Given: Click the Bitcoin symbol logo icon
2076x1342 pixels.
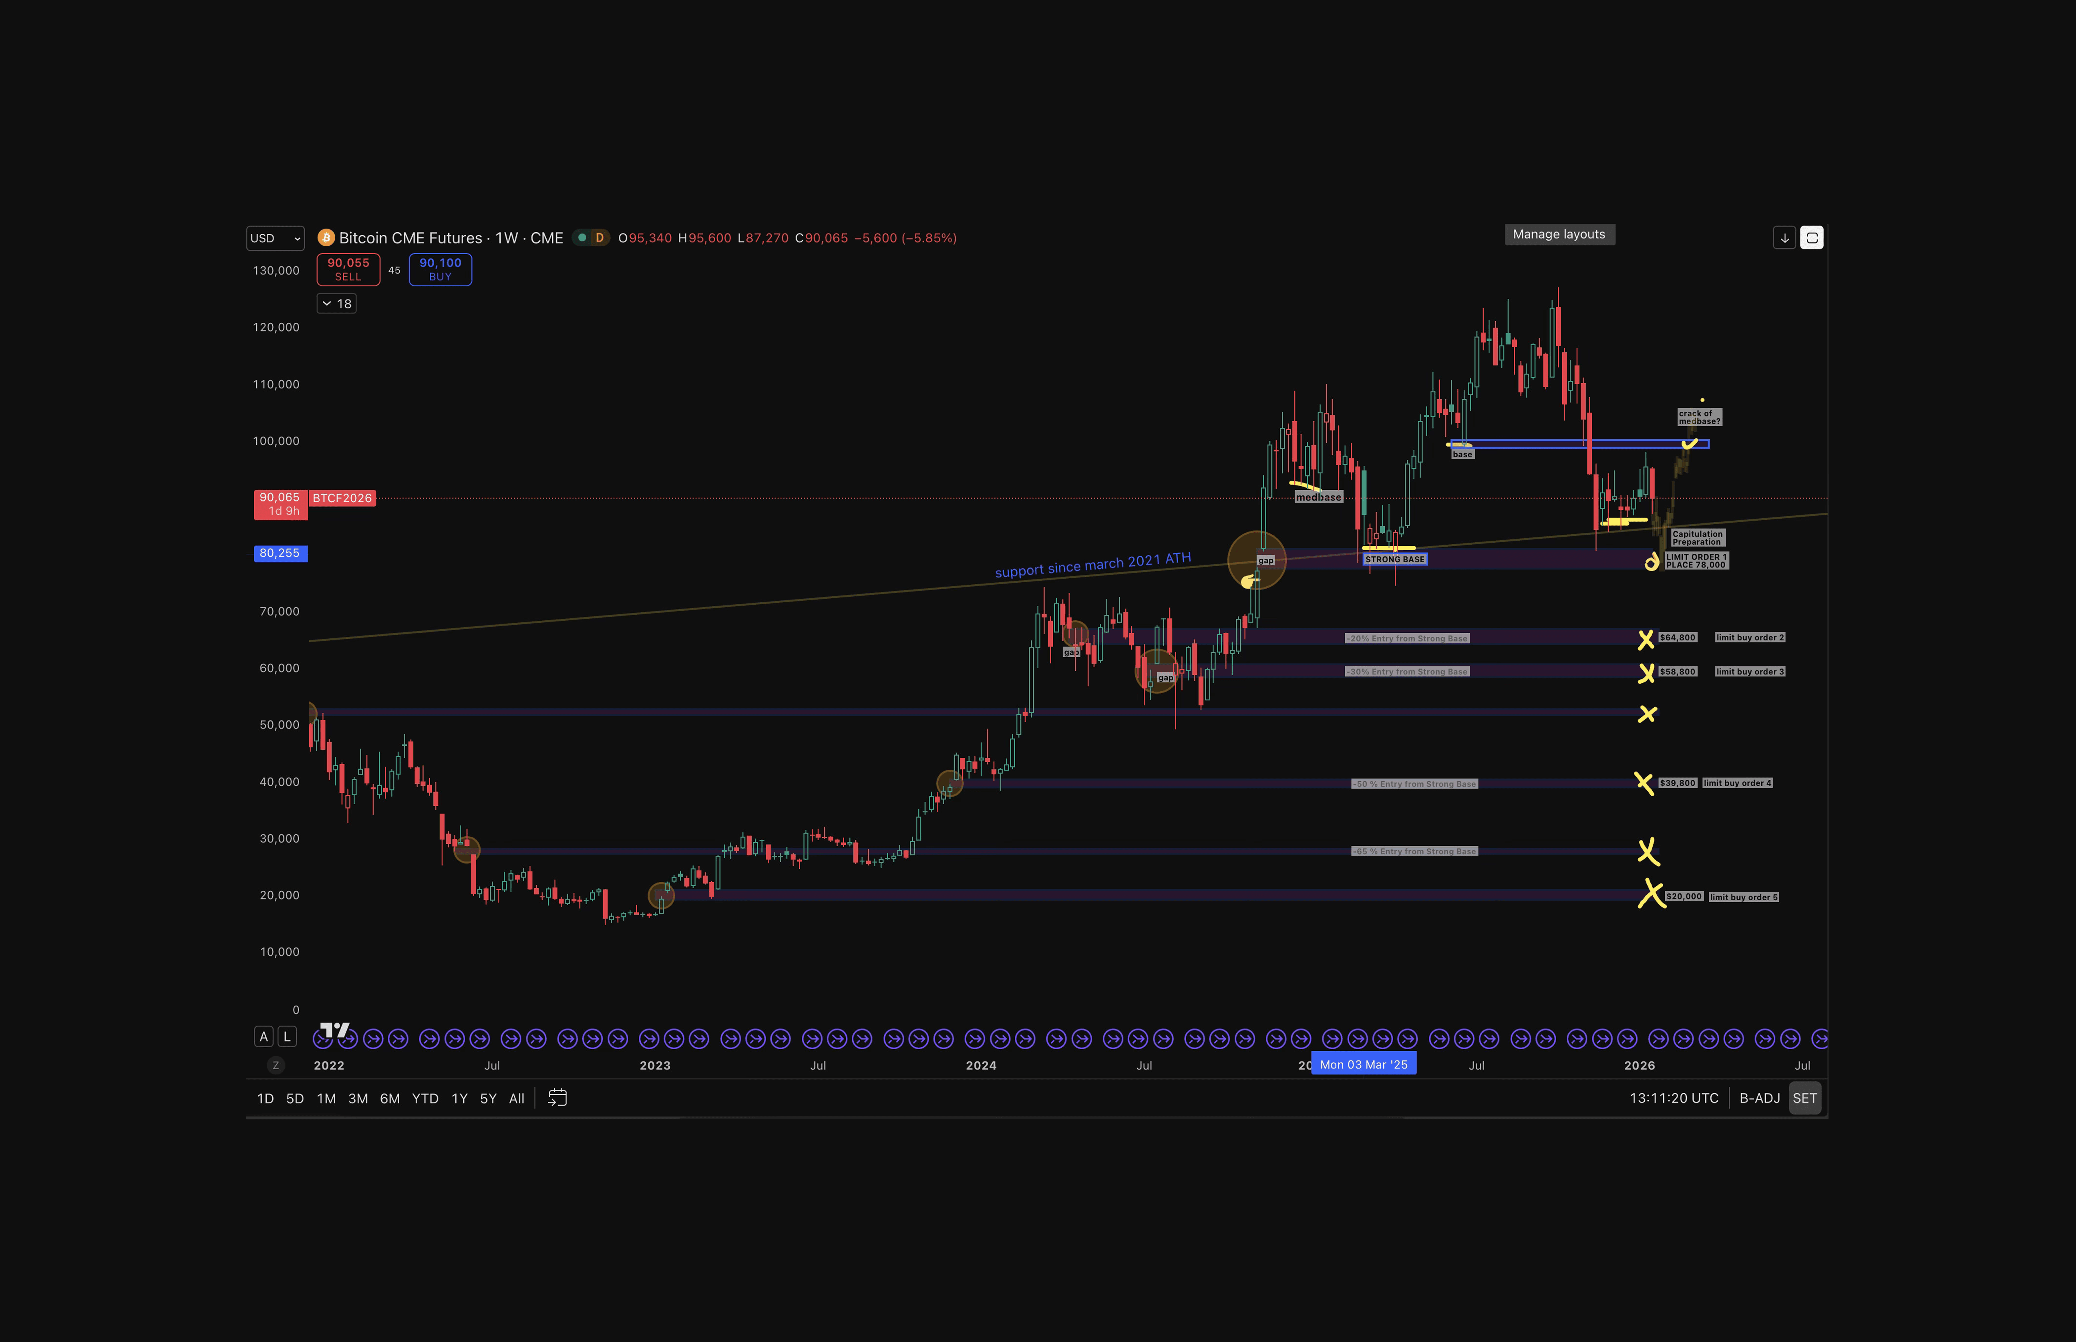Looking at the screenshot, I should (327, 238).
